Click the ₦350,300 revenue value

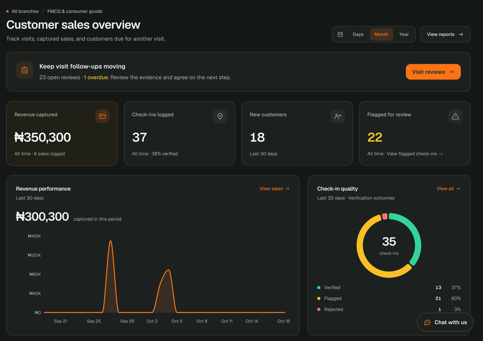pos(43,137)
